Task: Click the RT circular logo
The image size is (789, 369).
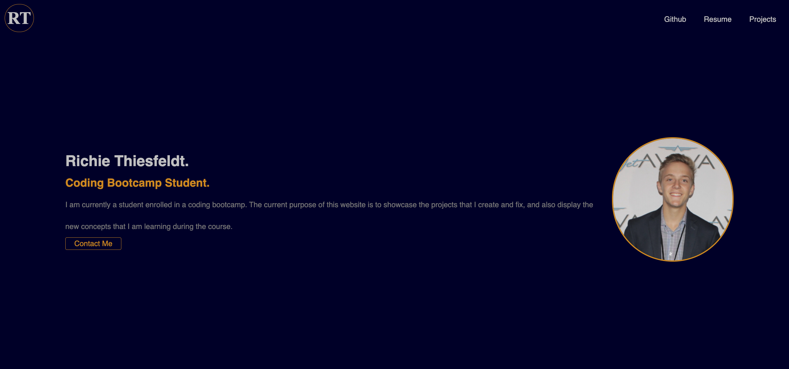Action: (x=19, y=18)
